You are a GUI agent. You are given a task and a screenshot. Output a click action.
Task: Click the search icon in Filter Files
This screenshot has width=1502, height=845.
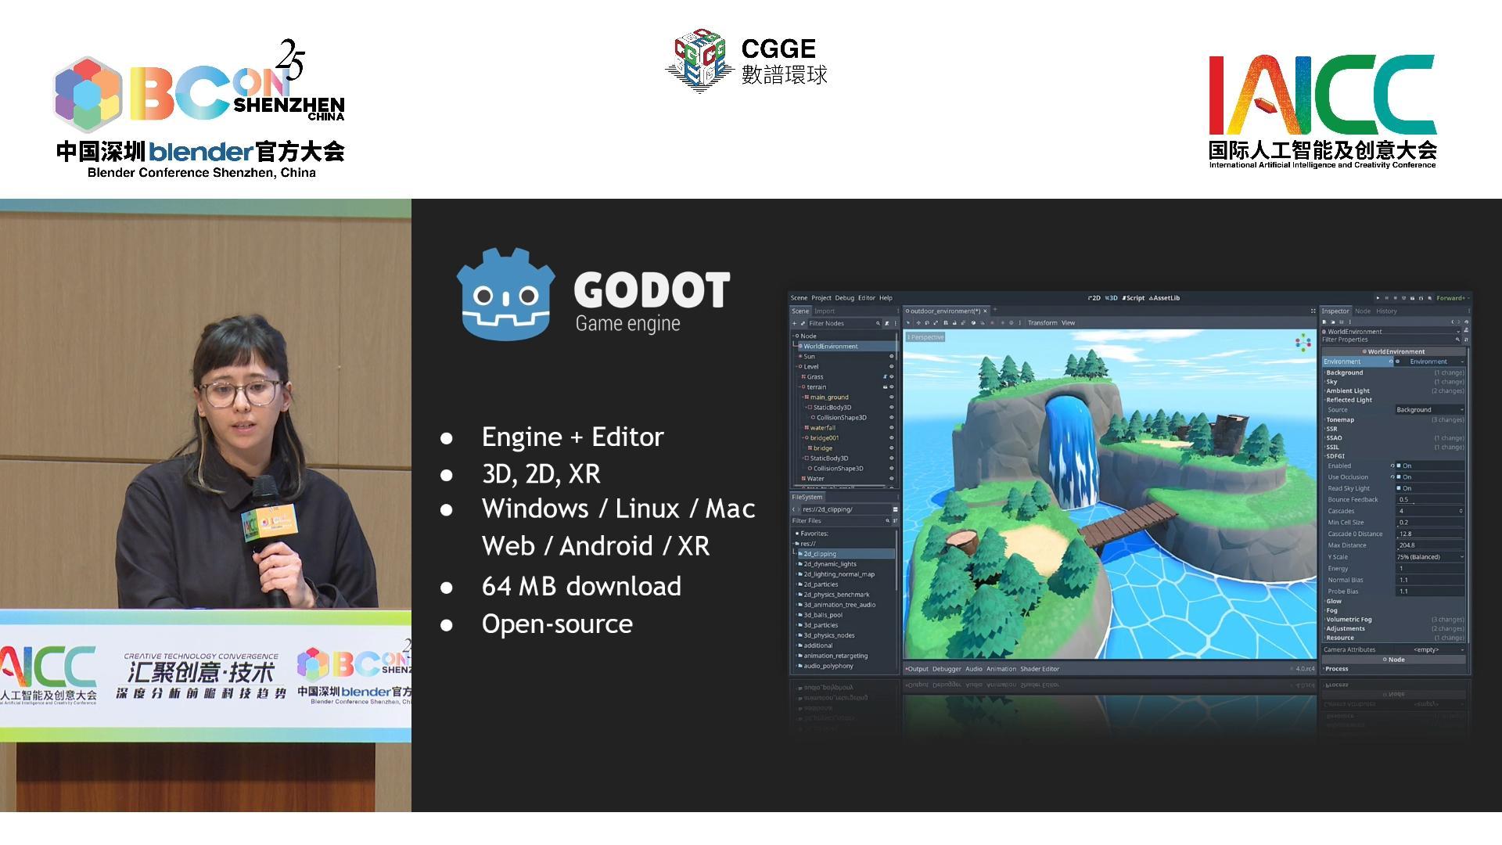887,521
